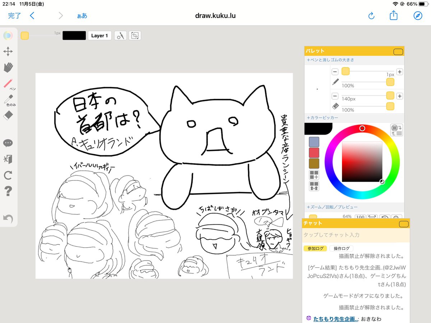Click the saturation square in color picker

362,161
